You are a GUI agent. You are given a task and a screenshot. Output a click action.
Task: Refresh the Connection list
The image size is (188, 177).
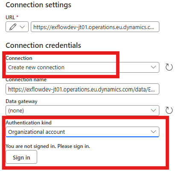click(169, 67)
